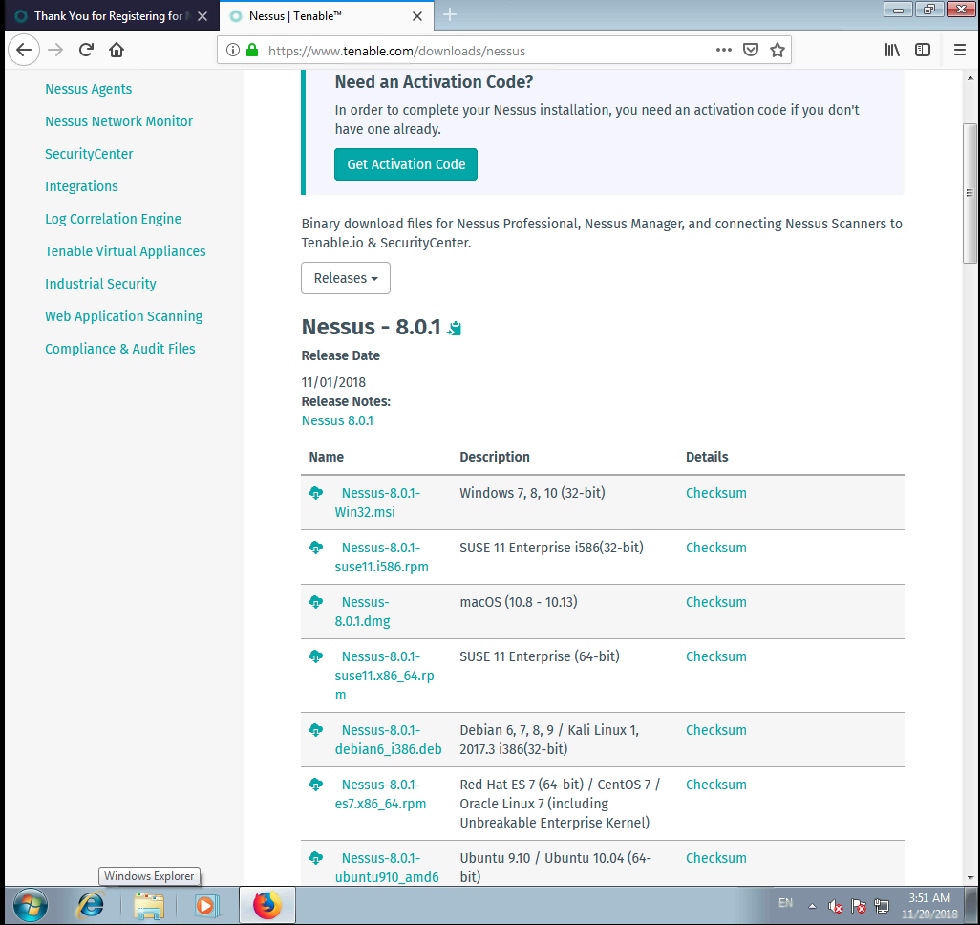Screen dimensions: 980x925
Task: Open the Nessus 8.0.1 release notes link
Action: [337, 420]
